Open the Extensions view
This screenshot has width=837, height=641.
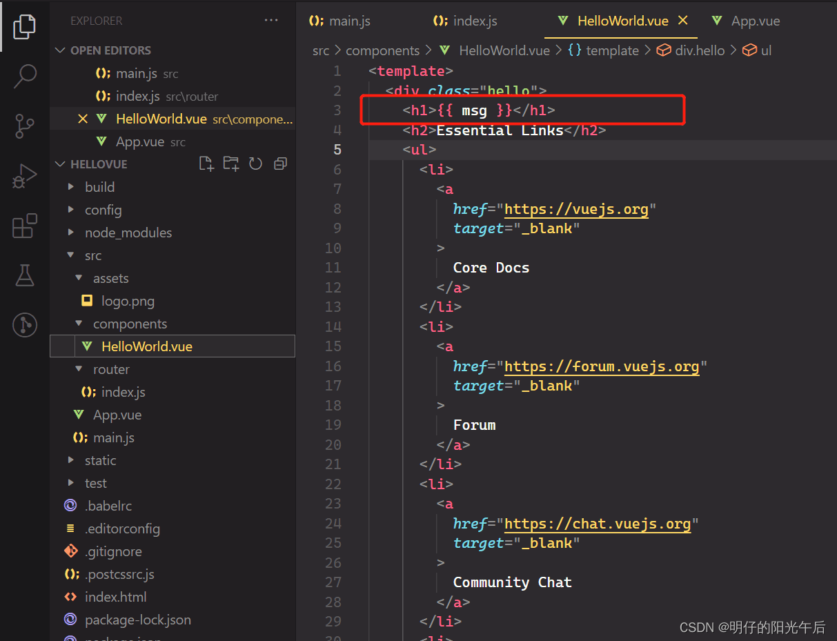coord(25,226)
